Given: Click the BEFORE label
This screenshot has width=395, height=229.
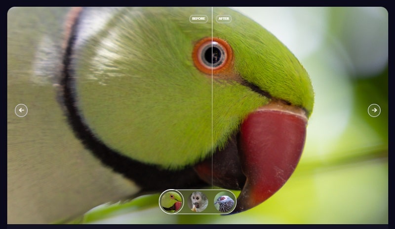Looking at the screenshot, I should 198,19.
